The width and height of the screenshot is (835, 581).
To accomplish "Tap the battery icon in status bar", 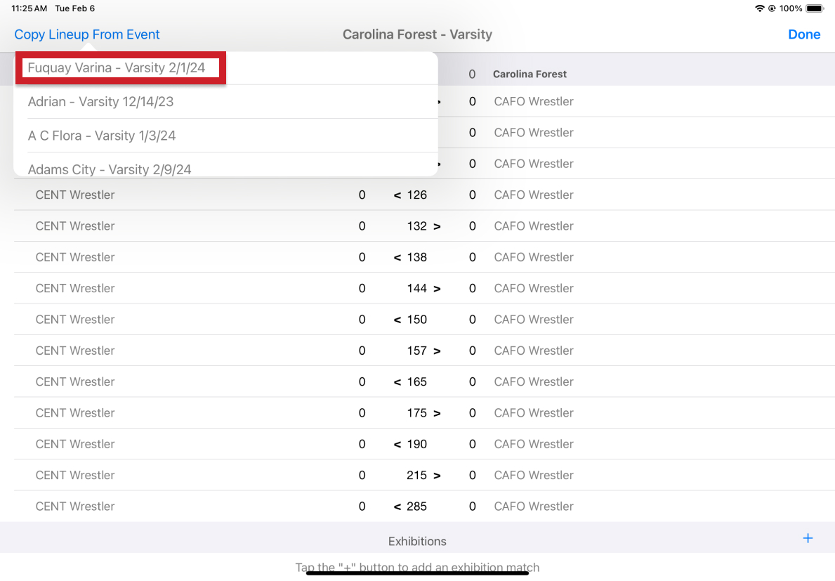I will (x=815, y=8).
